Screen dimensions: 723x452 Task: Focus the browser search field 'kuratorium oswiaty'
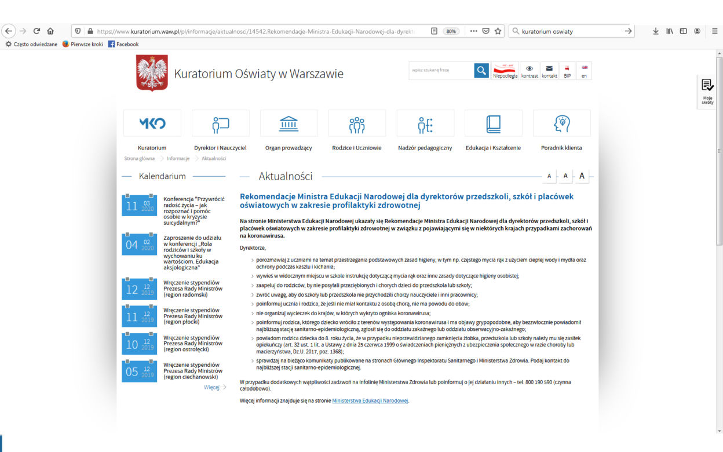571,31
